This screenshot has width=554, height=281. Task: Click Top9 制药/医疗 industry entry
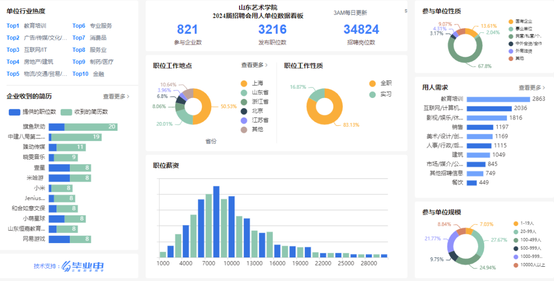pyautogui.click(x=93, y=62)
